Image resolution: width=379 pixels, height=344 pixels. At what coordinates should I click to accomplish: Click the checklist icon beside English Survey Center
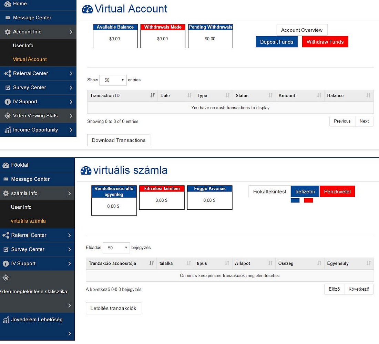tap(8, 88)
